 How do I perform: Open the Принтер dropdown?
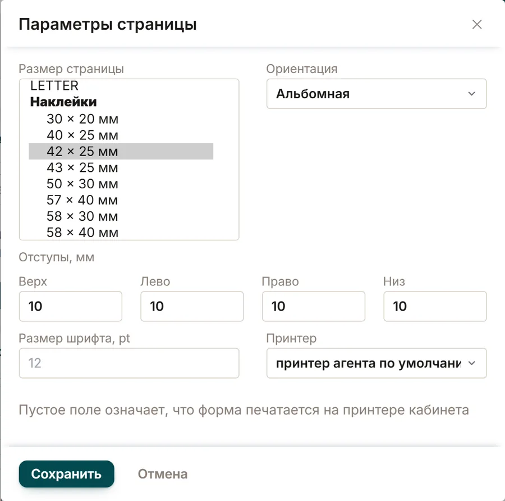pos(376,363)
